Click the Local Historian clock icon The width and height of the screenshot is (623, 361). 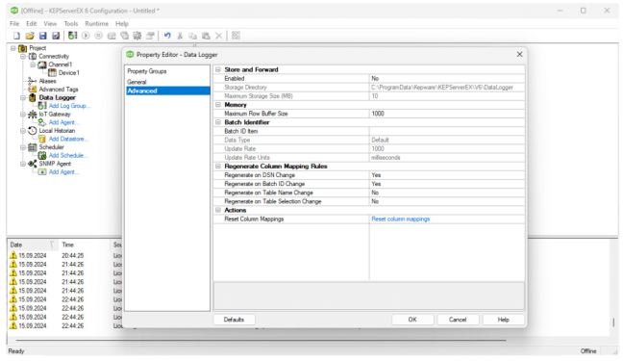[33, 131]
